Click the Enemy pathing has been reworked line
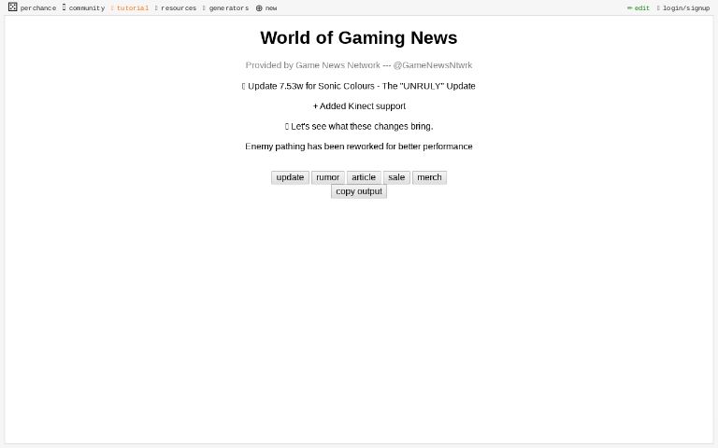The image size is (718, 448). click(x=359, y=147)
